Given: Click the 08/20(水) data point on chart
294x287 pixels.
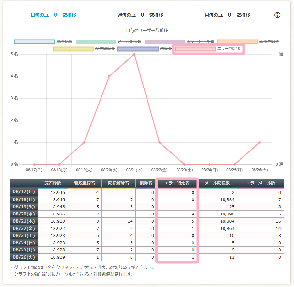Looking at the screenshot, I should [109, 76].
